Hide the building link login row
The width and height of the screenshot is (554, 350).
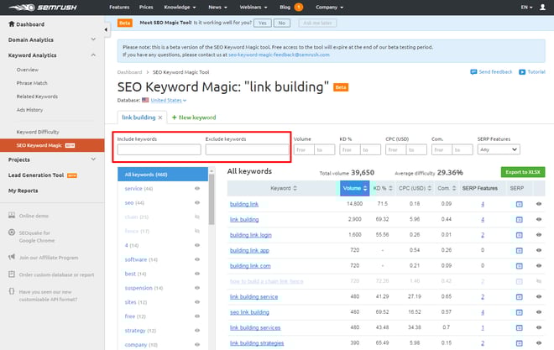539,235
